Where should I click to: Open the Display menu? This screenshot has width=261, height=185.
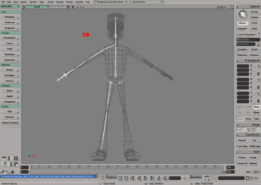click(24, 2)
